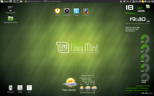Switch to 'Listen to Corsten's' Firefox window
154x96 pixels.
(33, 2)
